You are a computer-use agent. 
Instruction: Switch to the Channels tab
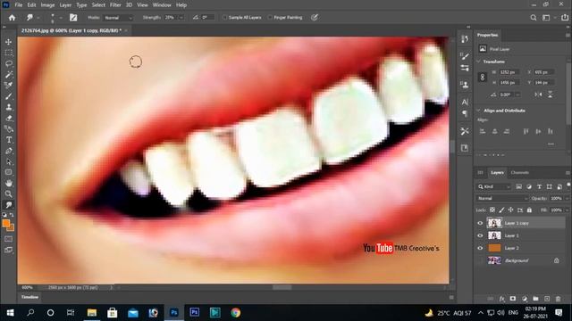520,172
